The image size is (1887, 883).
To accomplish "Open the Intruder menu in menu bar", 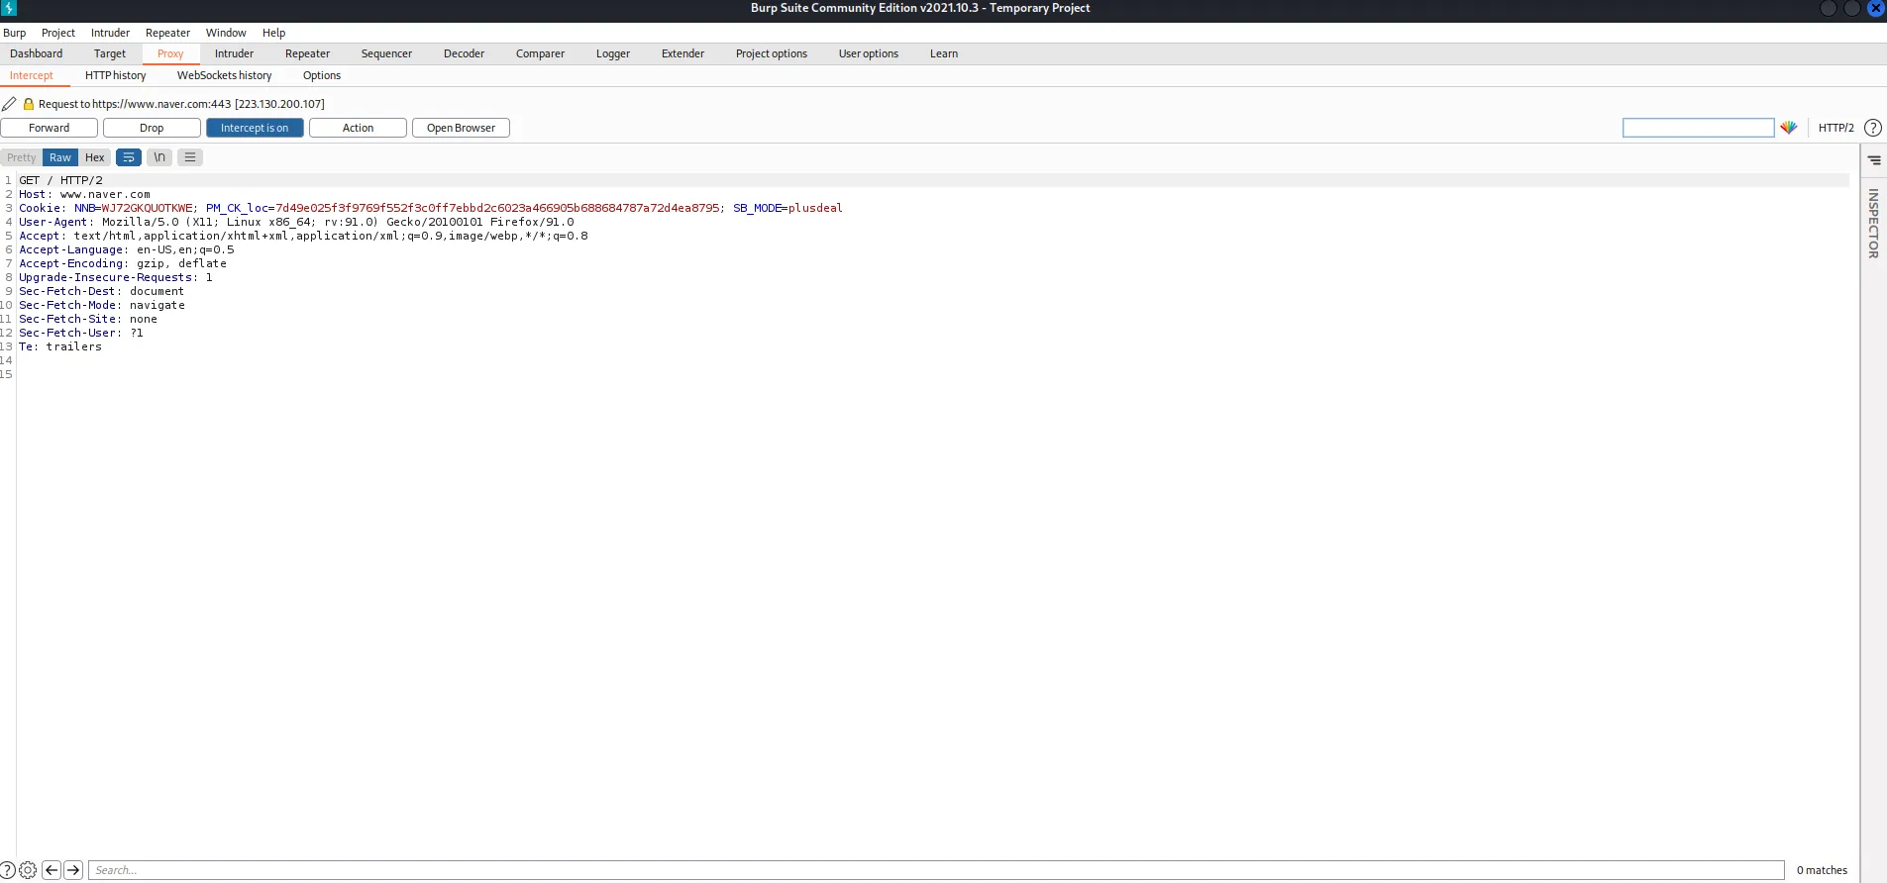I will coord(110,33).
